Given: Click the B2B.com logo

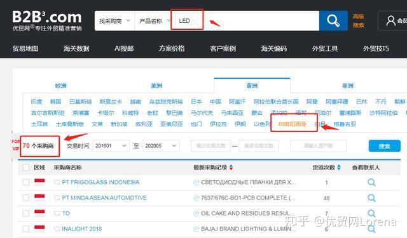Looking at the screenshot, I should 47,21.
